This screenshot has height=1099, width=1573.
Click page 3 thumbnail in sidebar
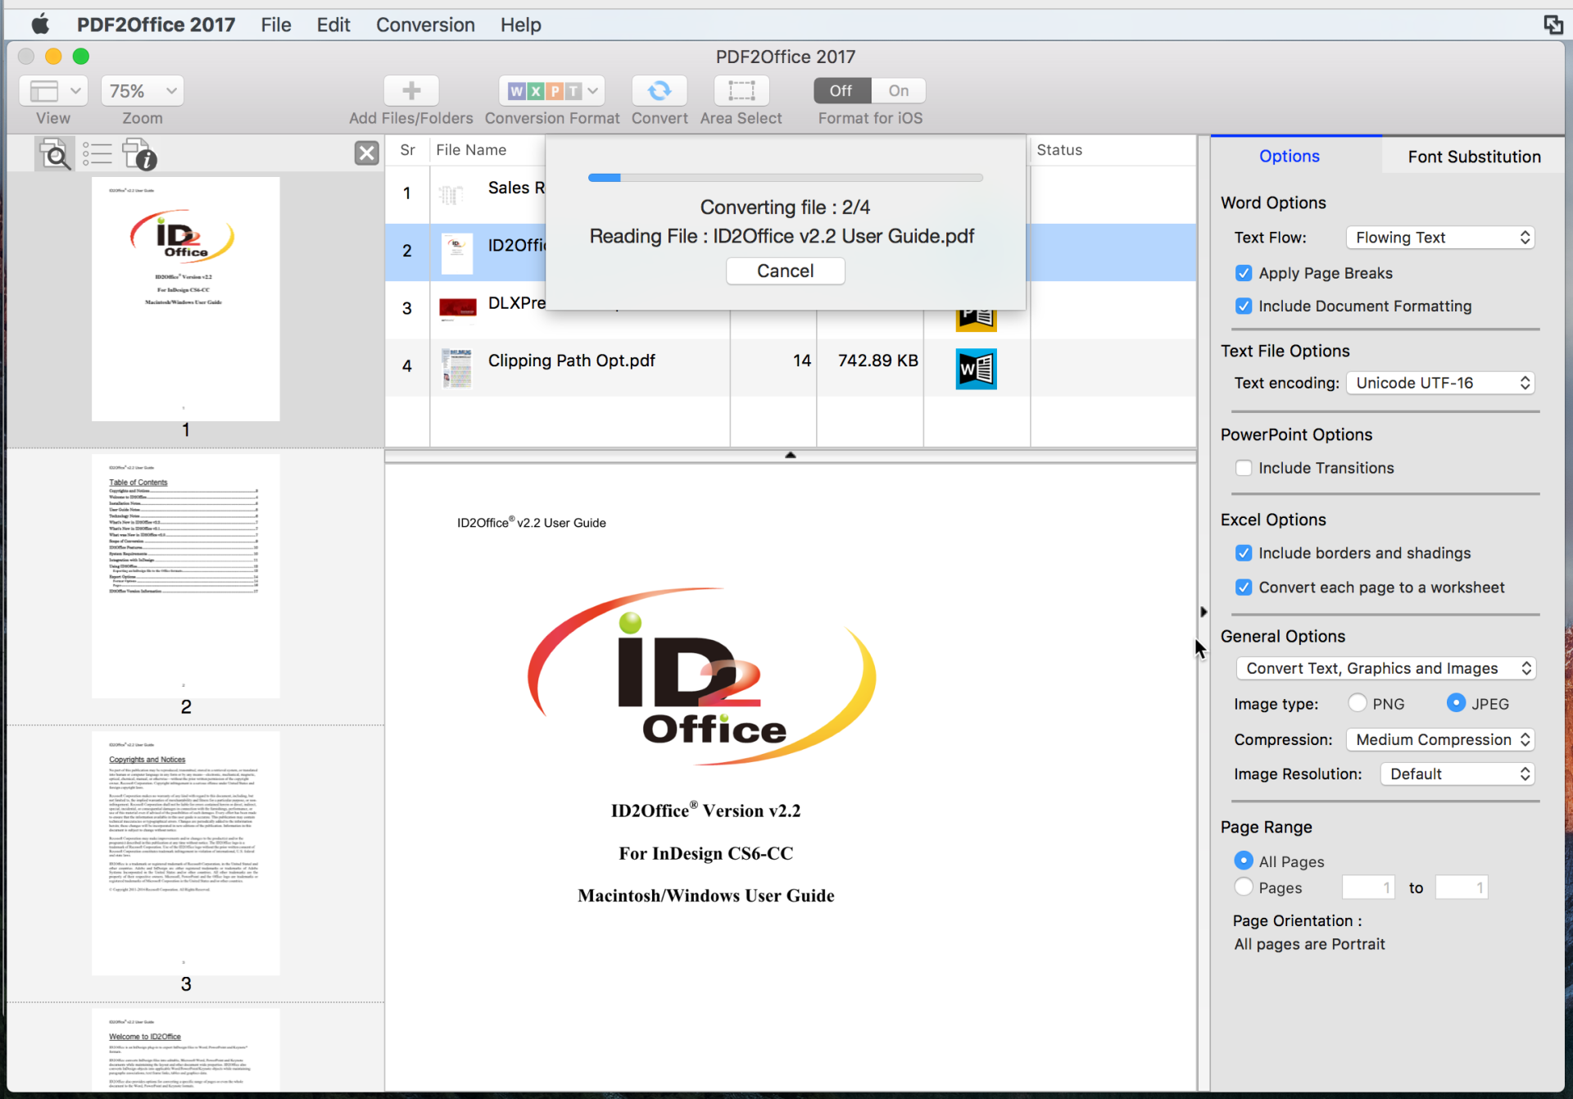[185, 849]
